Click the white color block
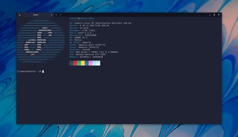 click(98, 63)
